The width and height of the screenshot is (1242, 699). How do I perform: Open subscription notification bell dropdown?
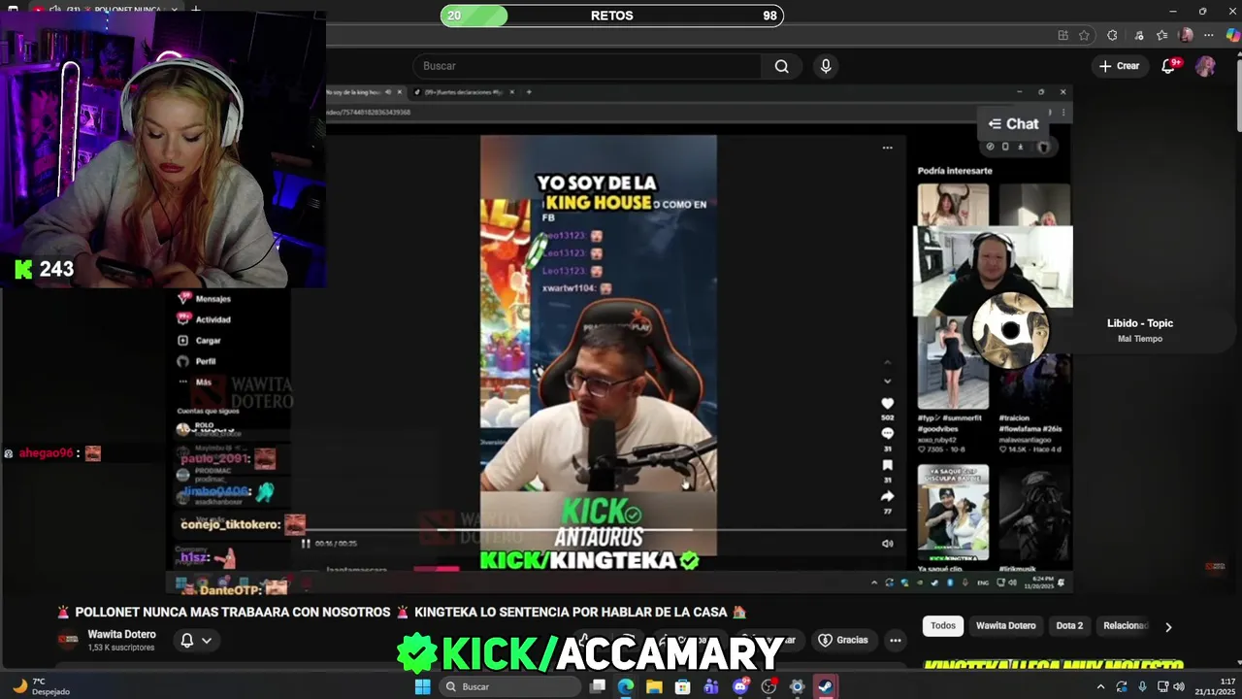click(196, 640)
